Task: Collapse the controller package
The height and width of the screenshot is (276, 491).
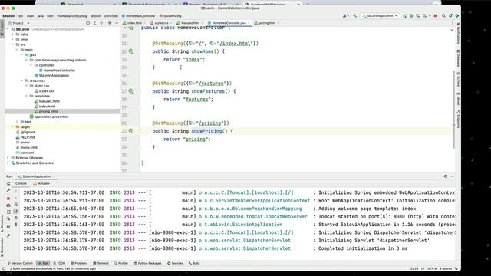Action: click(x=31, y=65)
